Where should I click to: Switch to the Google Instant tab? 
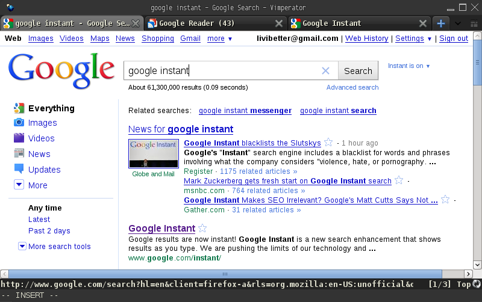tap(358, 23)
